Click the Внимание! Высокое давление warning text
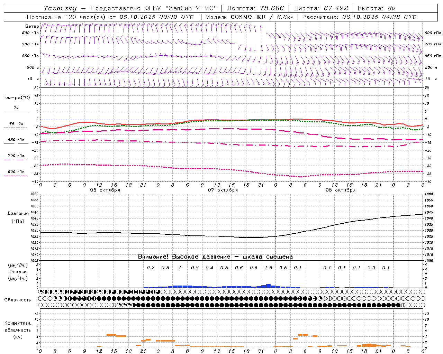 [x=216, y=257]
